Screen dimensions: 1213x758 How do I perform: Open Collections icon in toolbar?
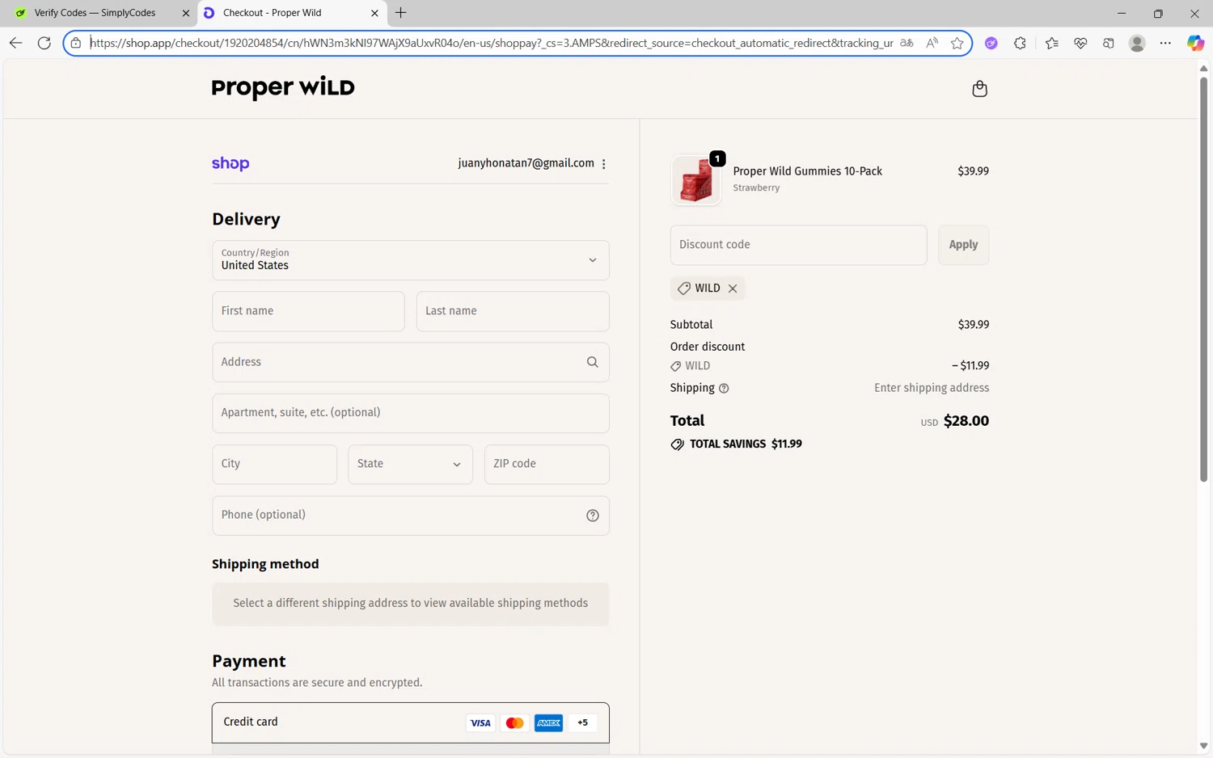[x=1109, y=43]
